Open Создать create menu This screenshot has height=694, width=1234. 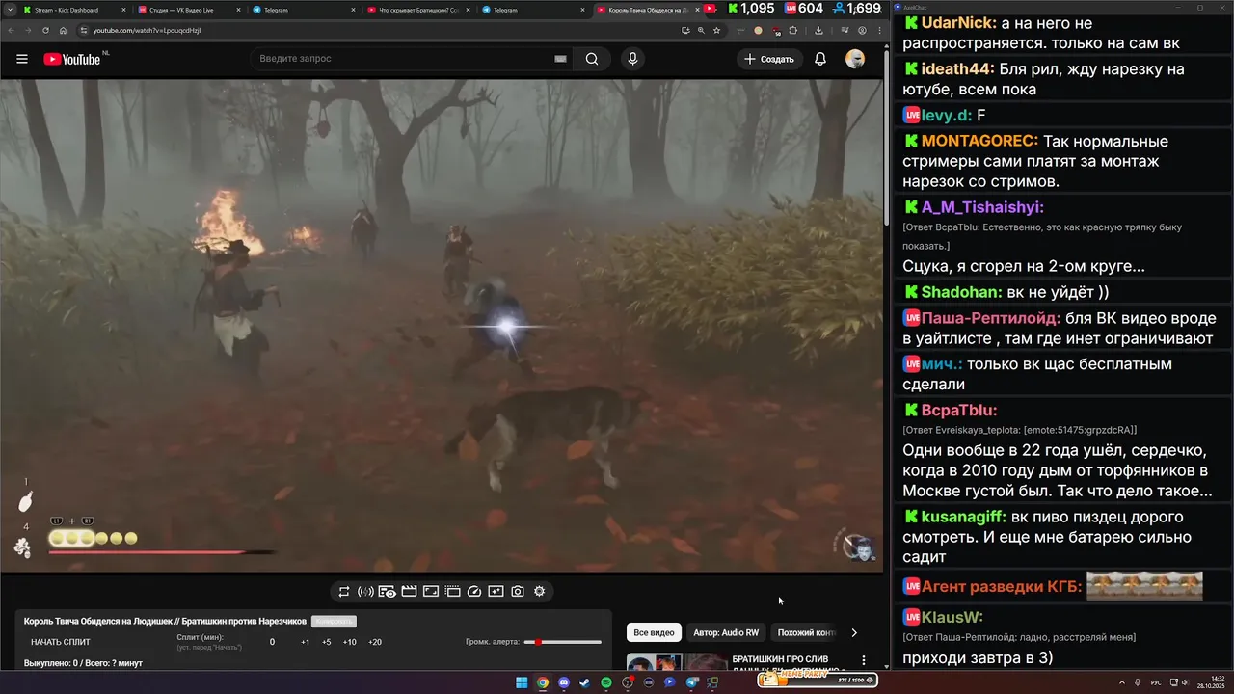point(769,59)
